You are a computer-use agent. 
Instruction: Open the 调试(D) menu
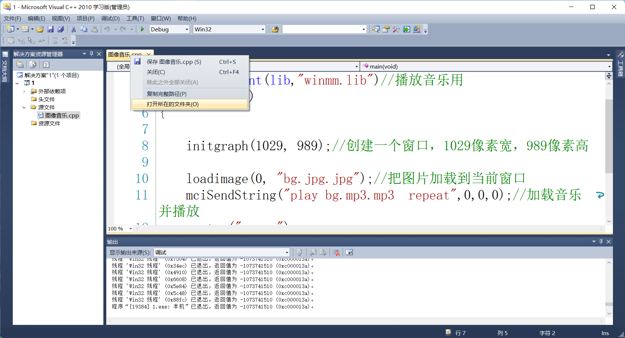click(110, 19)
